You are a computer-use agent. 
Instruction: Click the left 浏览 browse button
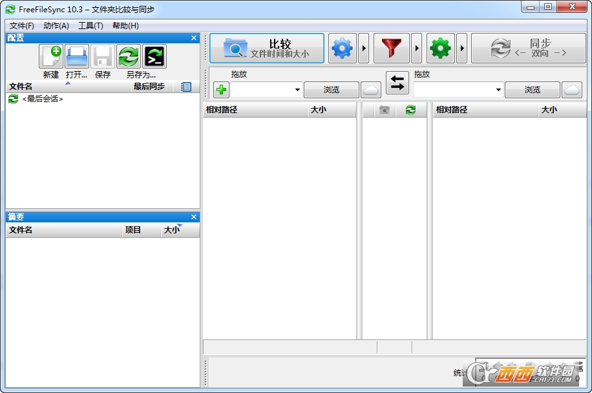pyautogui.click(x=332, y=90)
